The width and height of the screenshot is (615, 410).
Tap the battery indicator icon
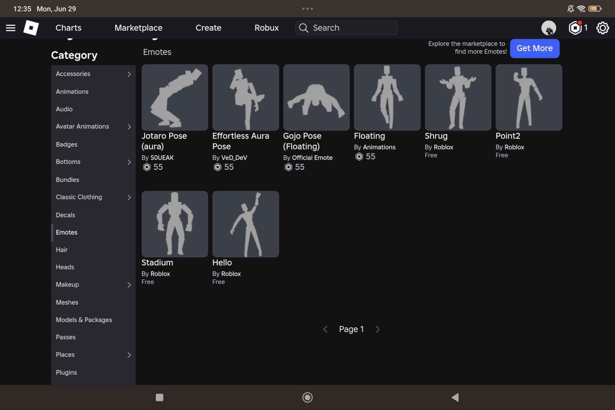[595, 9]
